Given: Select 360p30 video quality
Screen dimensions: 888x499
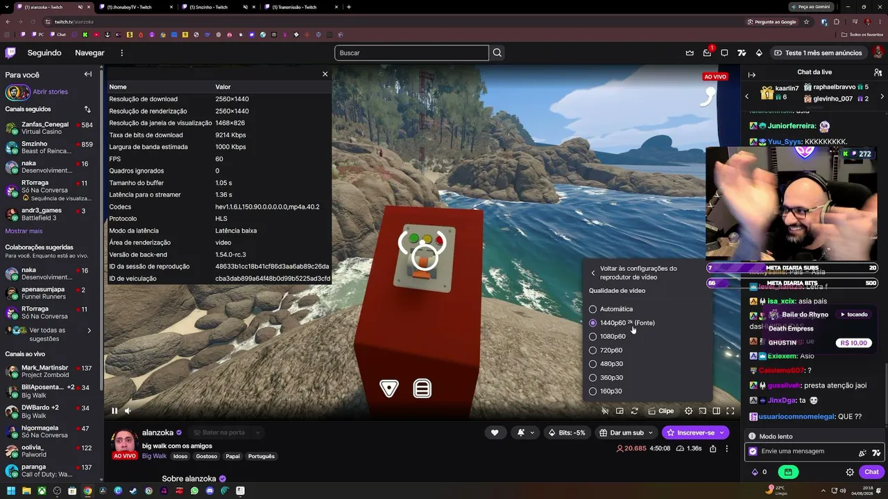Looking at the screenshot, I should pos(606,378).
